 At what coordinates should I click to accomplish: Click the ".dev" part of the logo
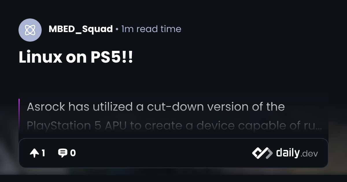point(309,154)
